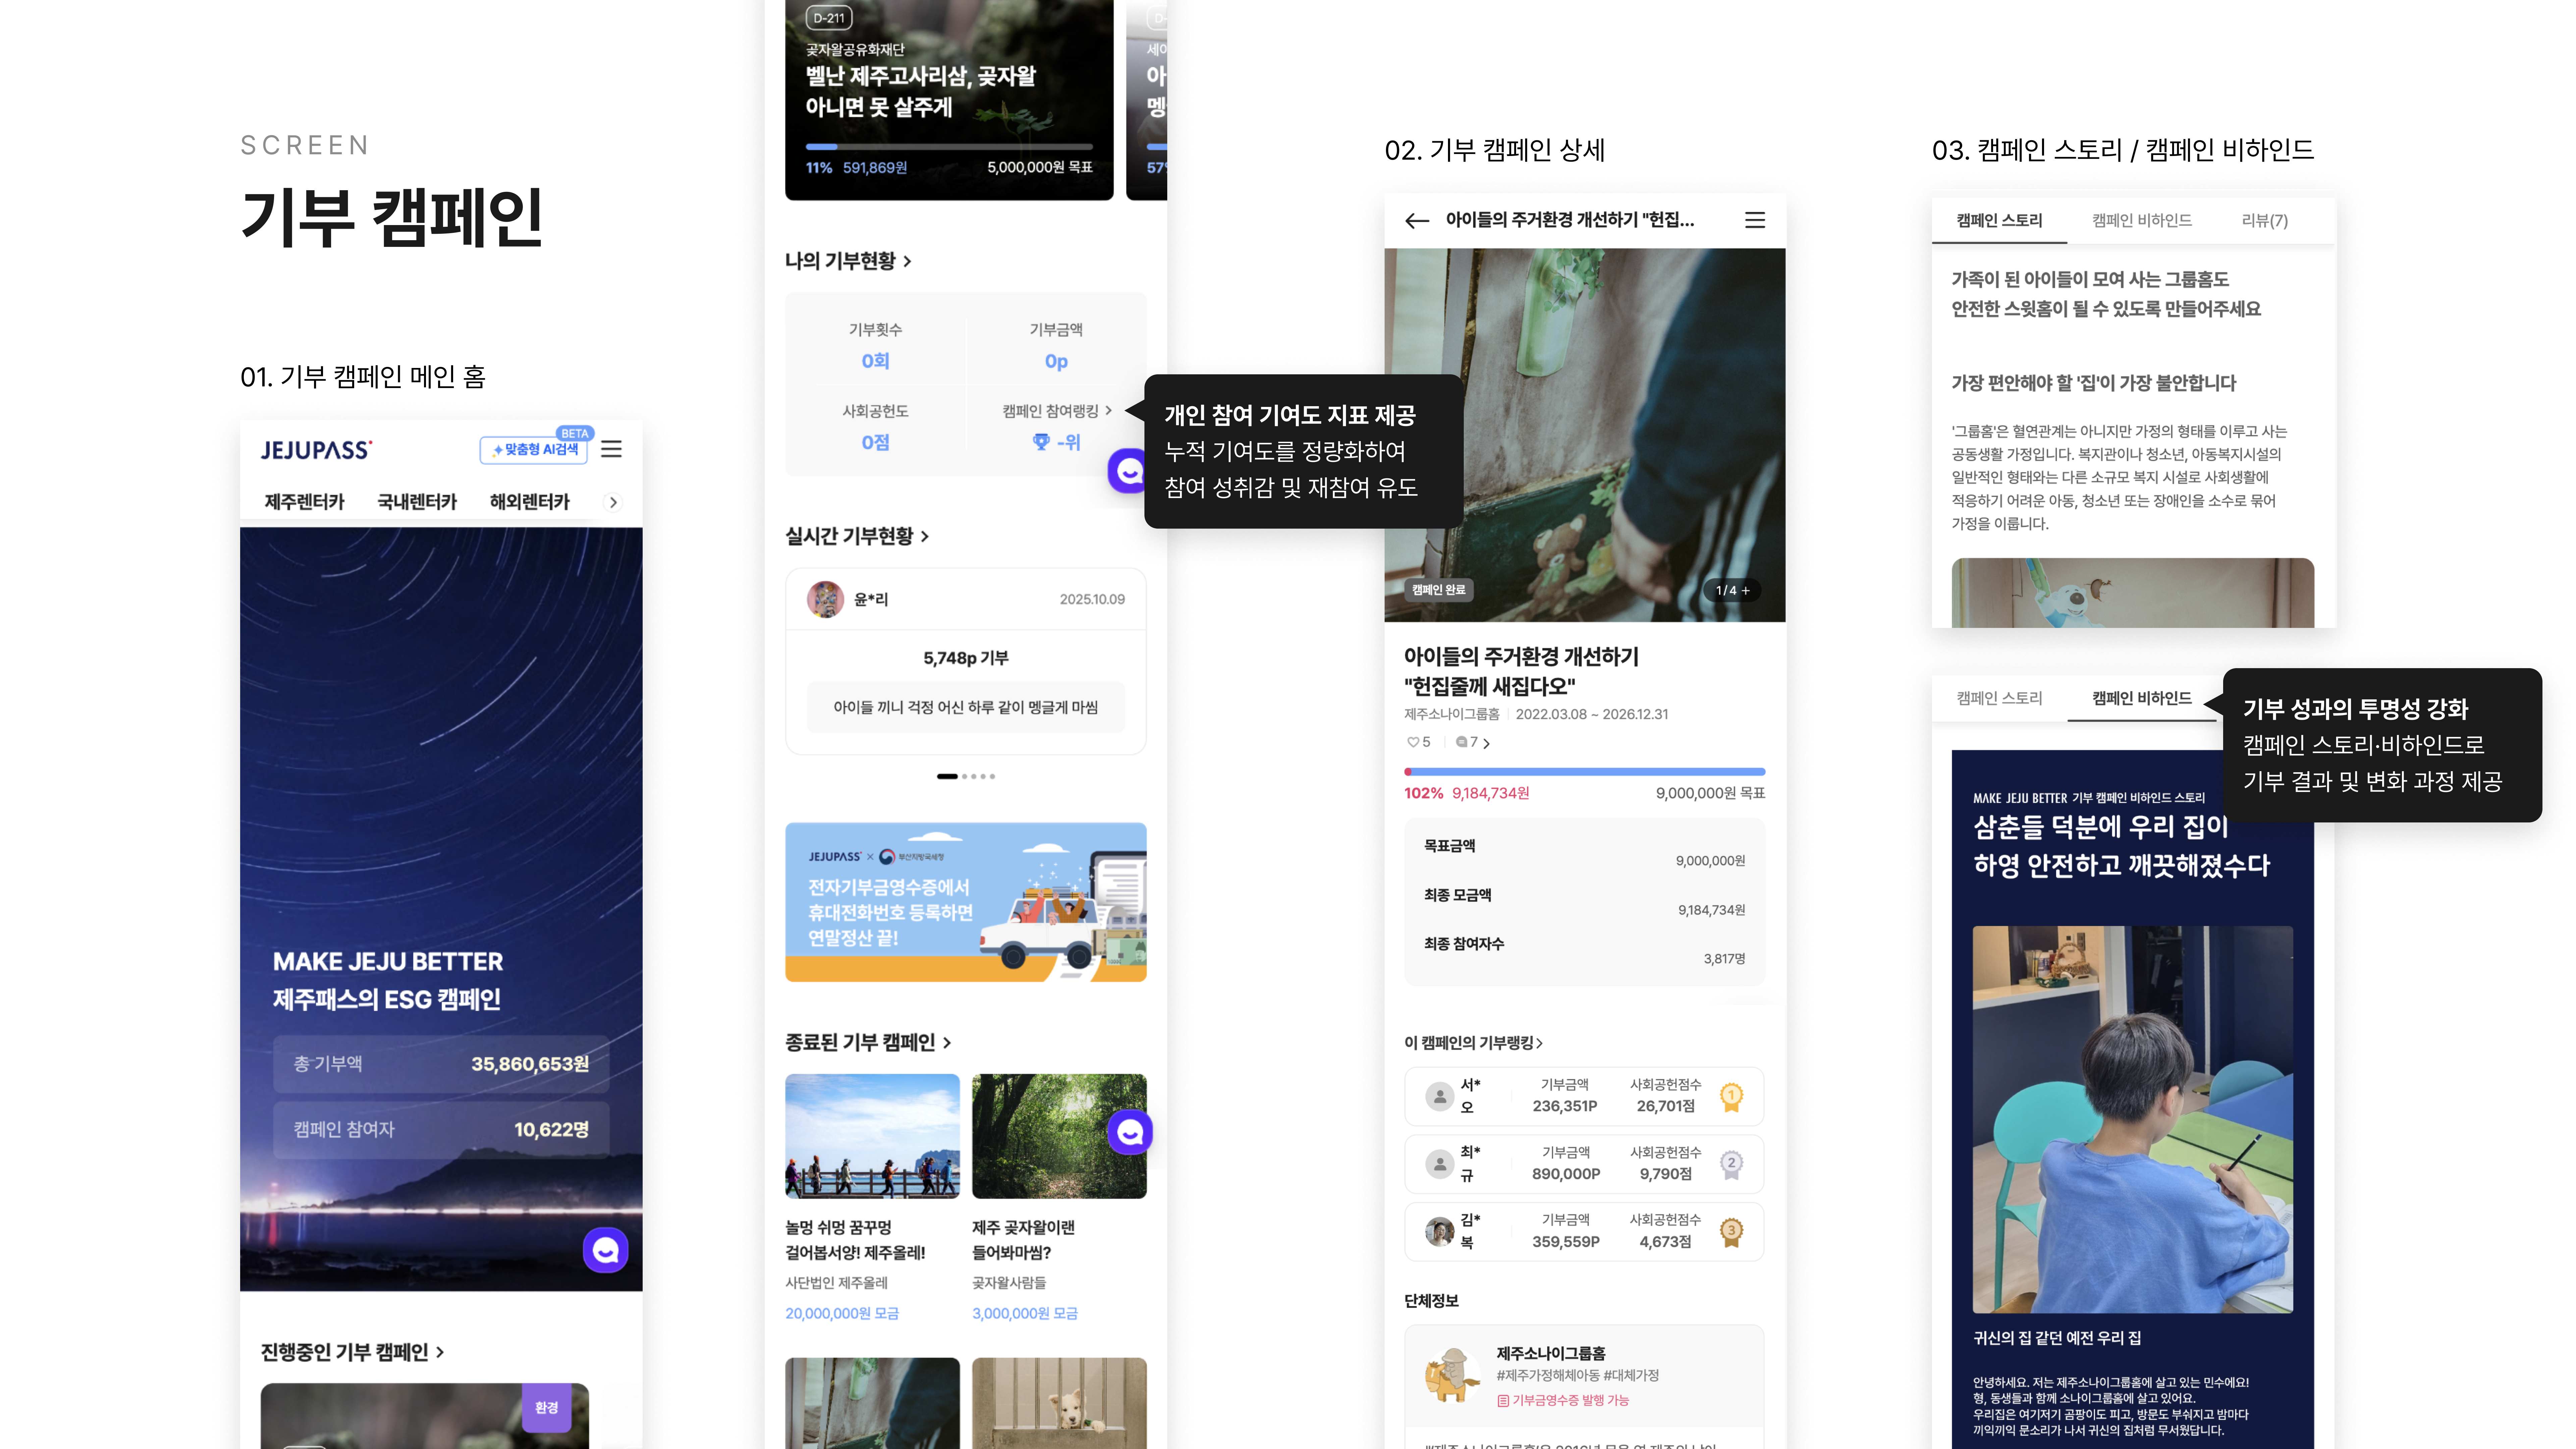Click the trophy ranking icon
The height and width of the screenshot is (1449, 2576).
[x=1041, y=442]
